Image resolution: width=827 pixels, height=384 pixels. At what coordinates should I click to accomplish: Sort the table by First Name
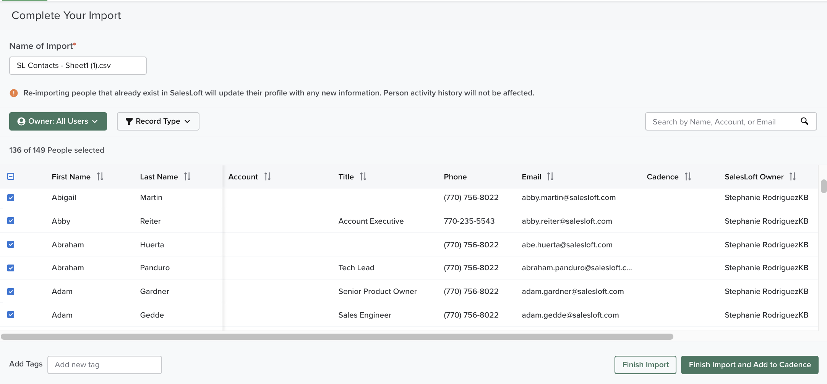pyautogui.click(x=100, y=176)
